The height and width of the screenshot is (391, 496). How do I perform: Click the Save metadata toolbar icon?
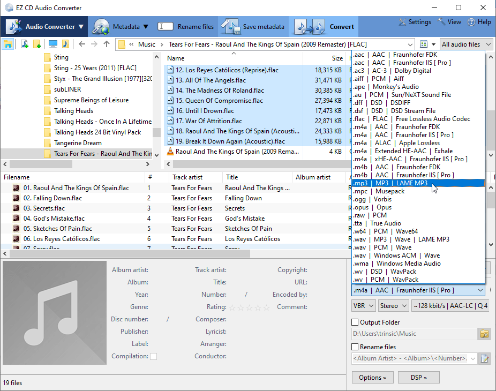point(231,26)
